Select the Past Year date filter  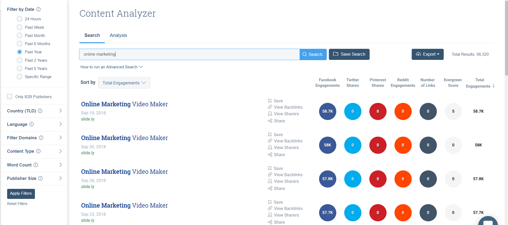(20, 52)
